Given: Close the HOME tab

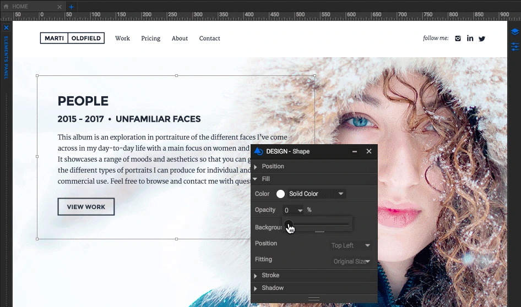Looking at the screenshot, I should pos(59,7).
